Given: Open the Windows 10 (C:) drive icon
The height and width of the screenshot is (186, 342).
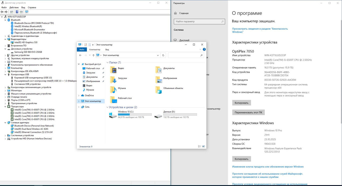Looking at the screenshot, I should (113, 115).
